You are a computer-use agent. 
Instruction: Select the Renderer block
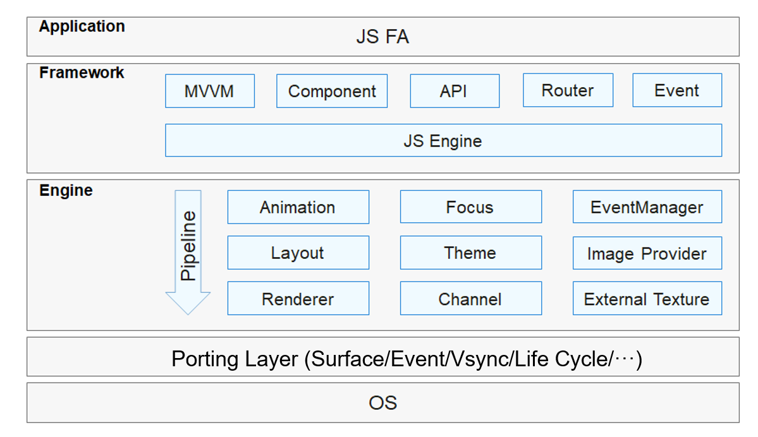[x=298, y=298]
